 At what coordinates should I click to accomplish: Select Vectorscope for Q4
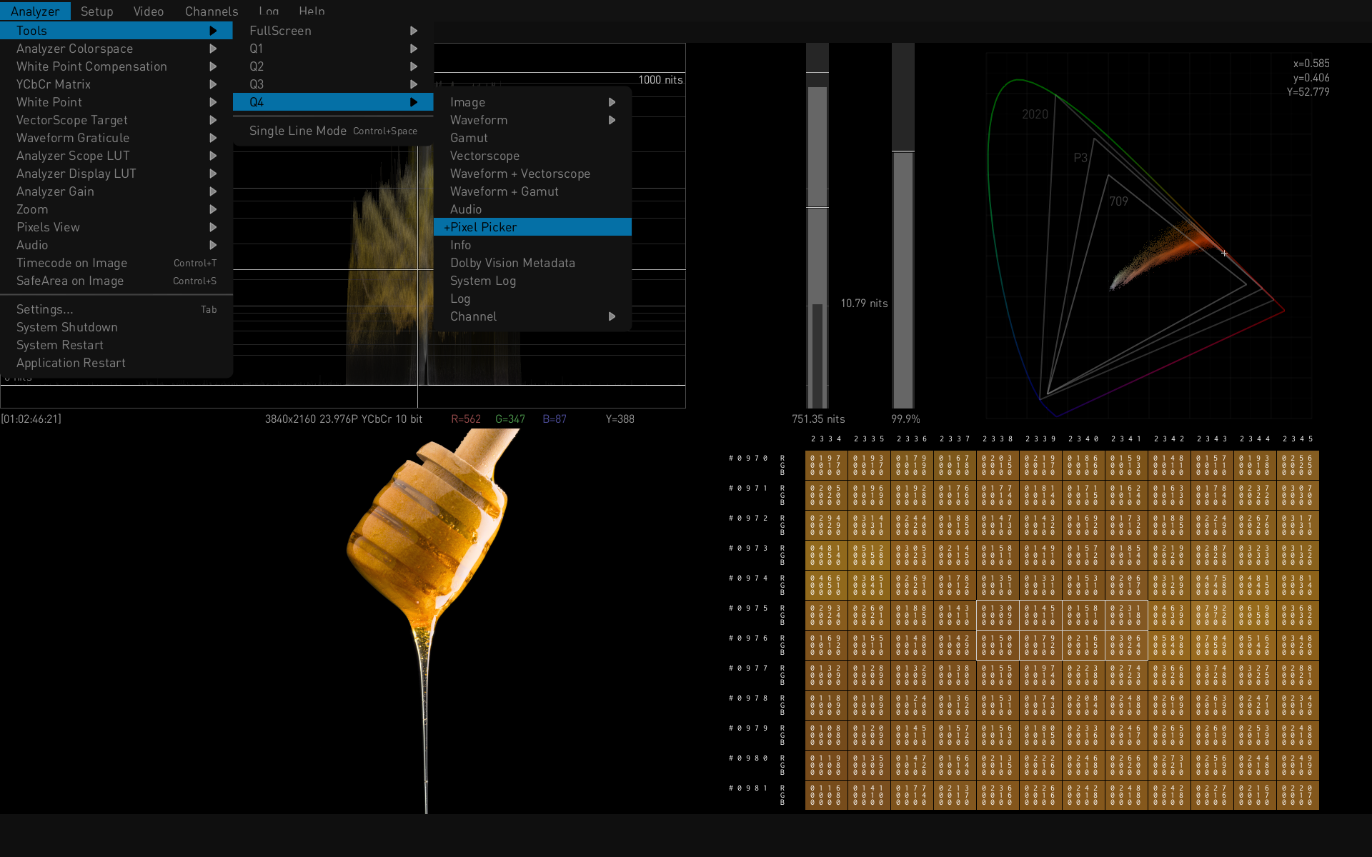pyautogui.click(x=484, y=156)
